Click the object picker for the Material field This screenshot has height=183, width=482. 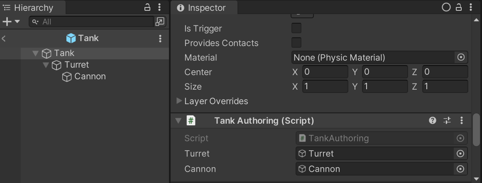[x=460, y=58]
